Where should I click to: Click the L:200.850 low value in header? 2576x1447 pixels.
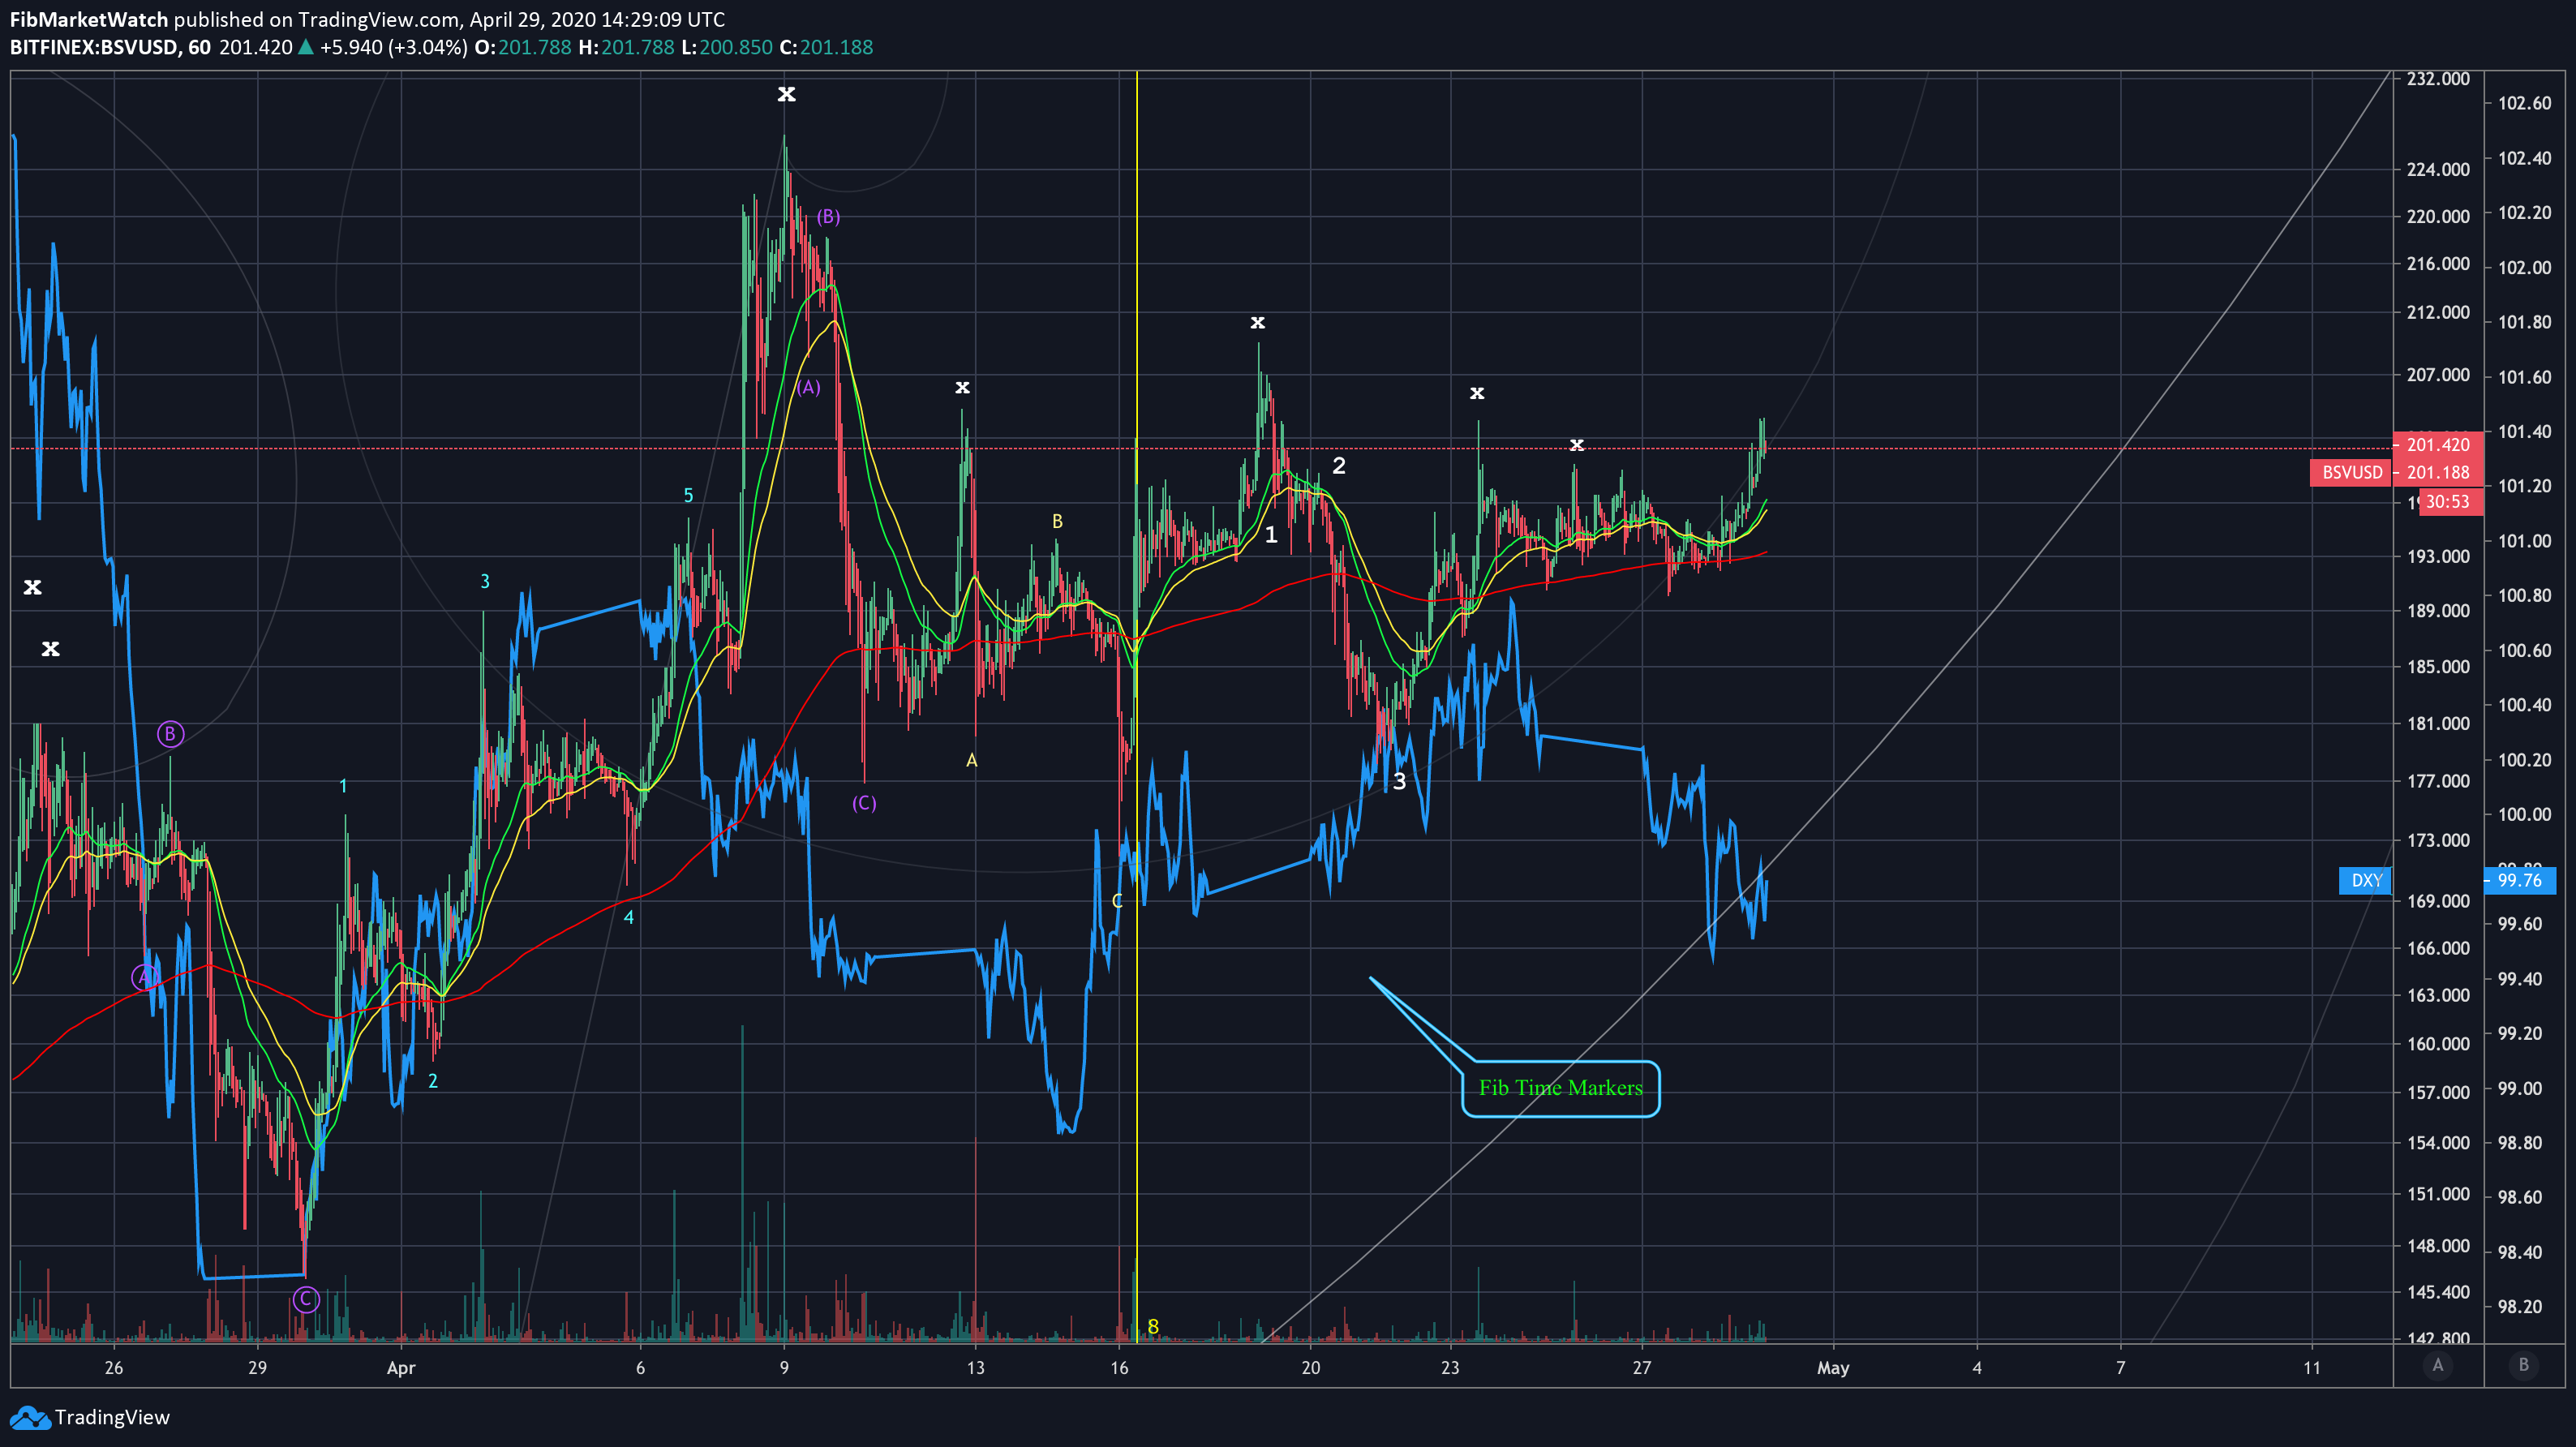click(727, 47)
